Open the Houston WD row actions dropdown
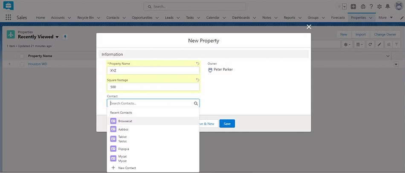The width and height of the screenshot is (405, 173). click(396, 64)
